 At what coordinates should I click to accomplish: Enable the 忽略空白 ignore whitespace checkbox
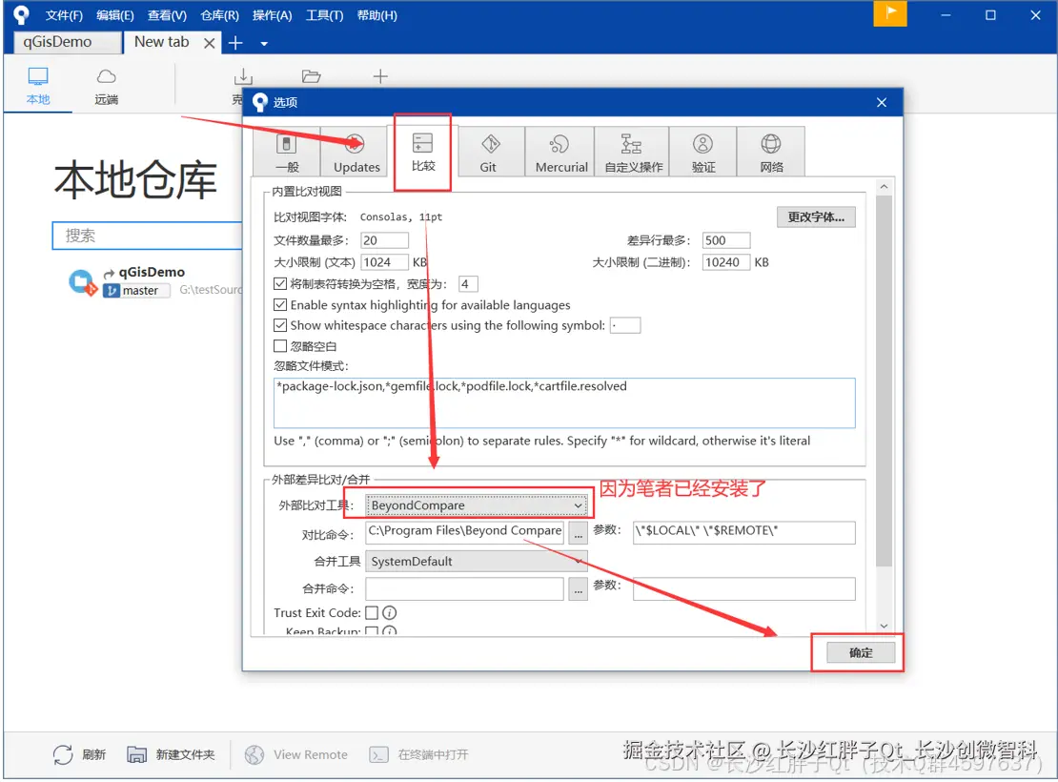click(x=280, y=346)
